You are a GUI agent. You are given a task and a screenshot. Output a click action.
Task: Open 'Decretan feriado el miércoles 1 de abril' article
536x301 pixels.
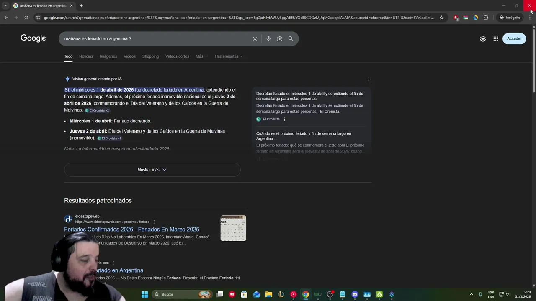click(x=309, y=96)
